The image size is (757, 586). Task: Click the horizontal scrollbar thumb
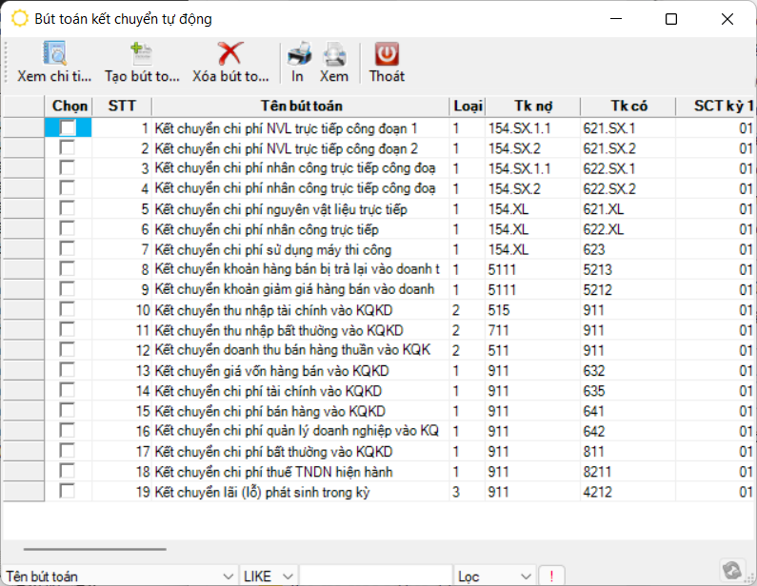pos(94,549)
